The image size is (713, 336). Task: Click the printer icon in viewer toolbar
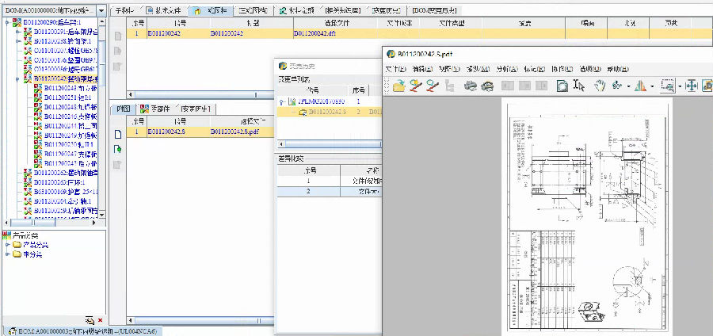tap(470, 86)
